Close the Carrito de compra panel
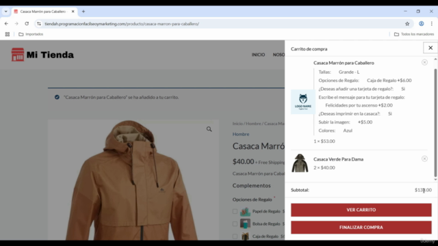Viewport: 438px width, 246px height. (x=430, y=48)
